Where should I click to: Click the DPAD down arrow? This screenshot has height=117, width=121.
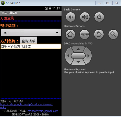(78, 62)
